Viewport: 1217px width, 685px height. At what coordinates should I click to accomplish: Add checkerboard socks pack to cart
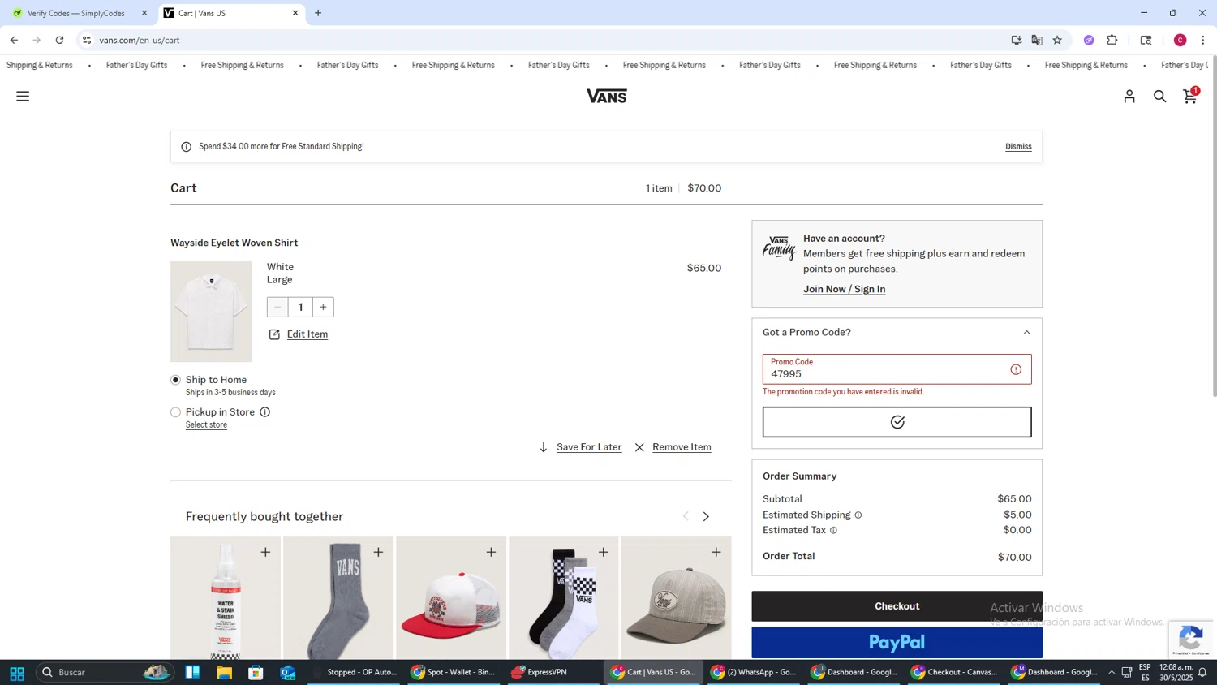coord(603,552)
